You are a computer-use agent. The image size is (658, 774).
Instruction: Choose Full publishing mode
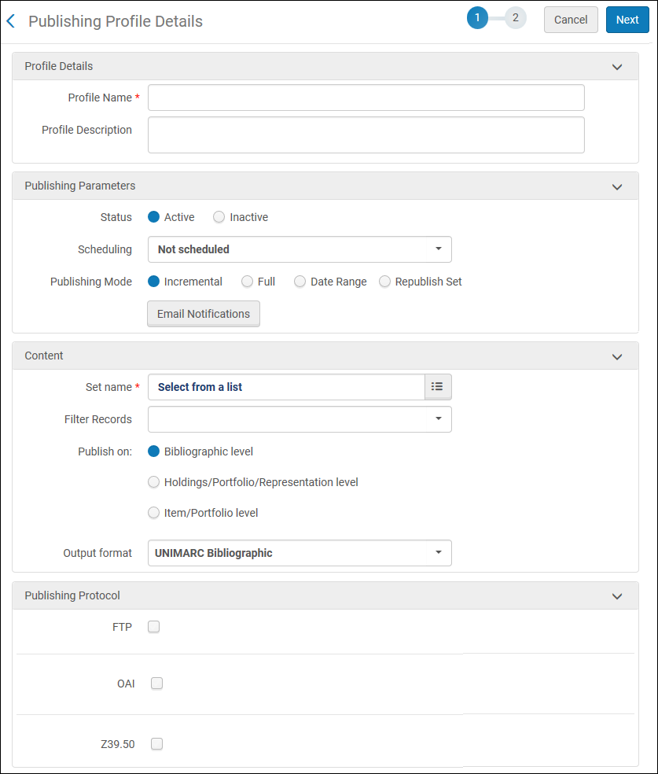pos(247,282)
